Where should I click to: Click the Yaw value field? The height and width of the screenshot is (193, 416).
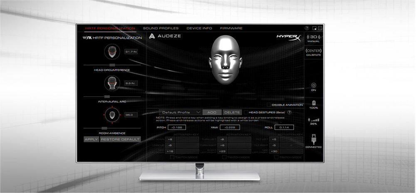(230, 127)
